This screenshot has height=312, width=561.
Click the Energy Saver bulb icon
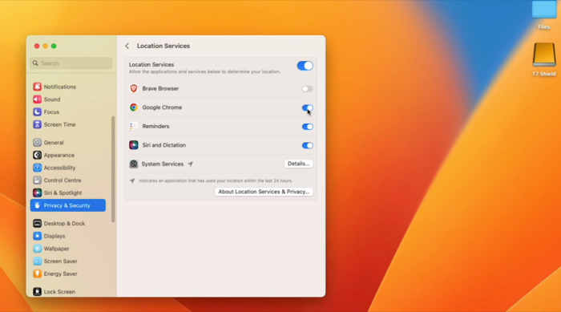[x=37, y=274]
